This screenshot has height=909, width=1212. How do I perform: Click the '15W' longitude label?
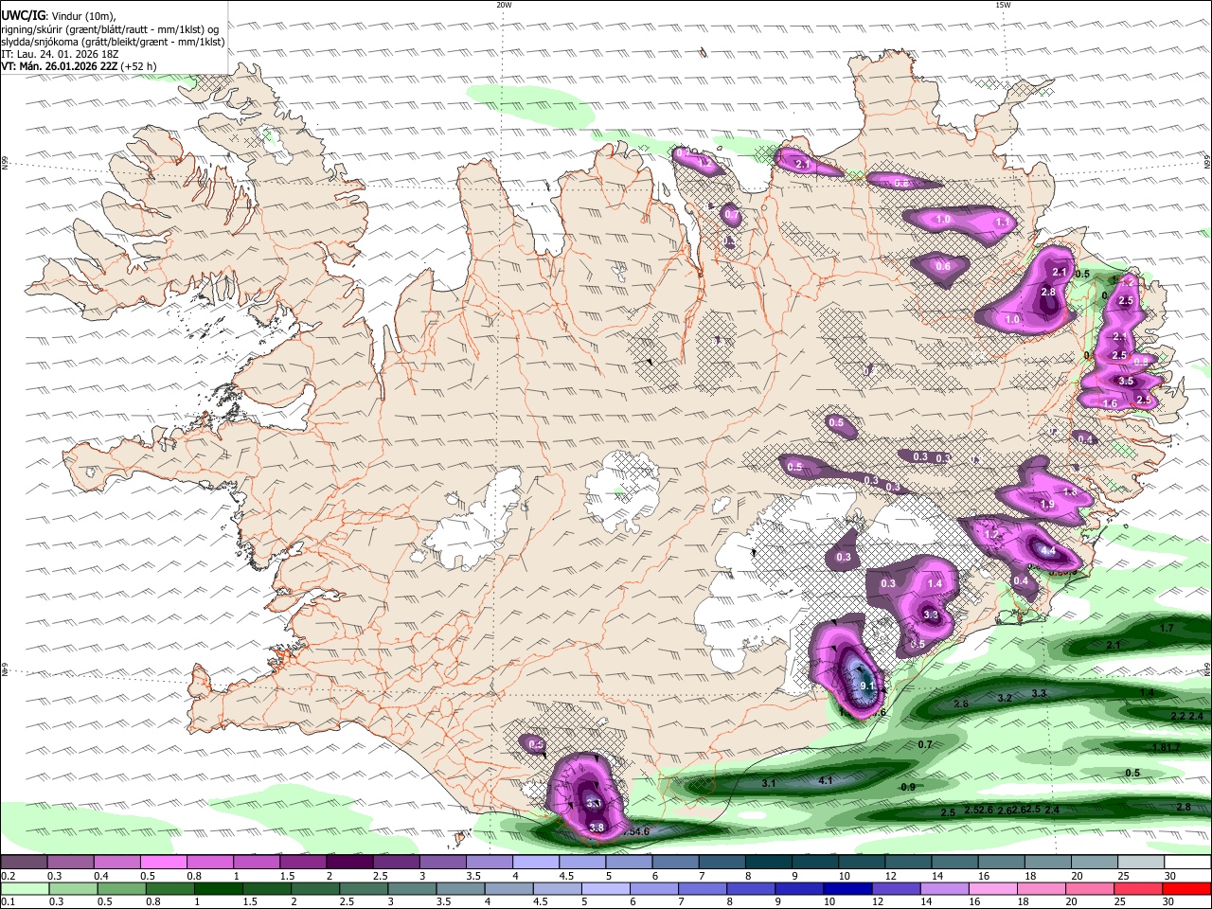click(1003, 5)
